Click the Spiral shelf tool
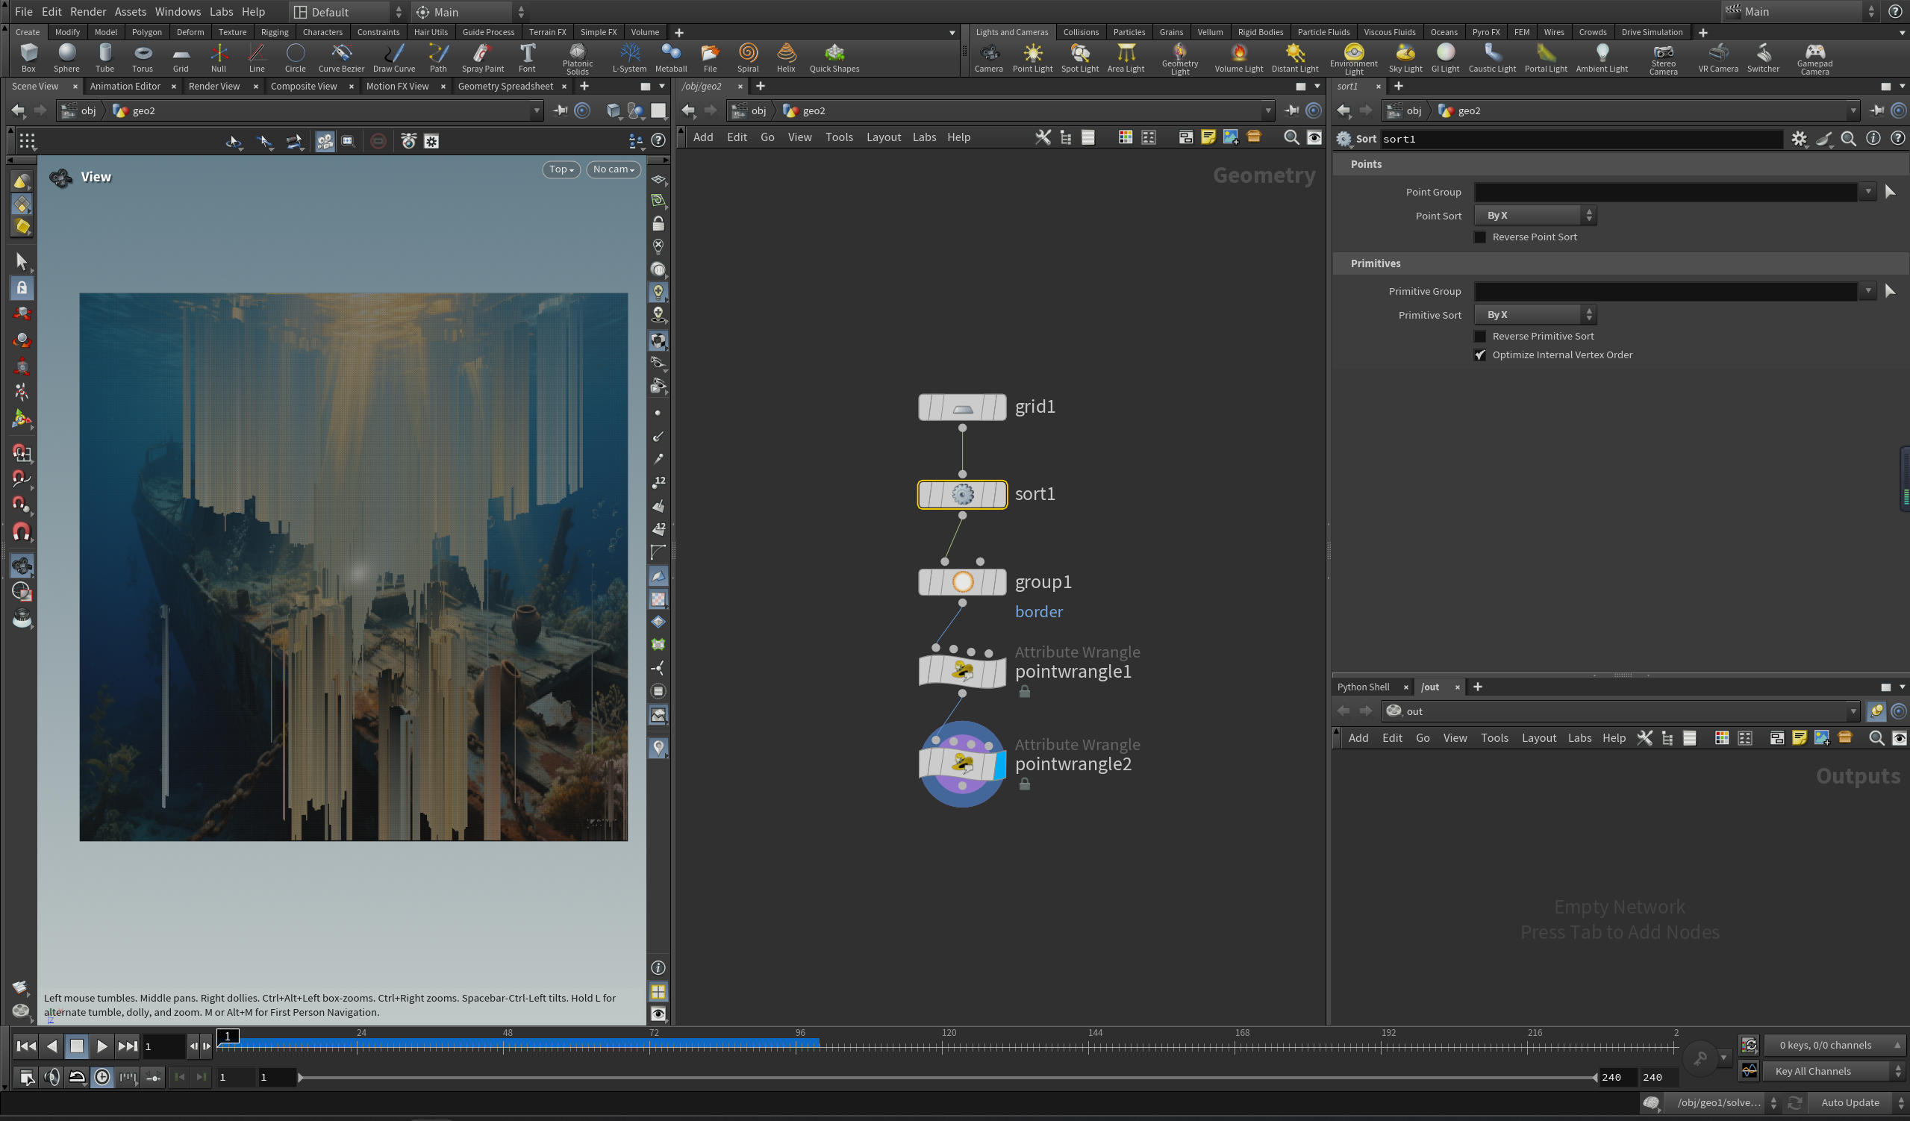 [x=748, y=57]
